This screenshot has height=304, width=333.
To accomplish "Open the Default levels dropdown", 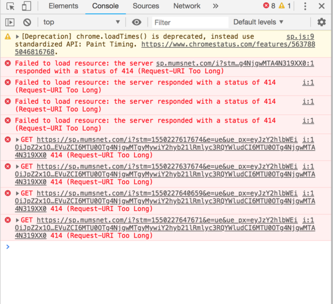I will pos(258,22).
